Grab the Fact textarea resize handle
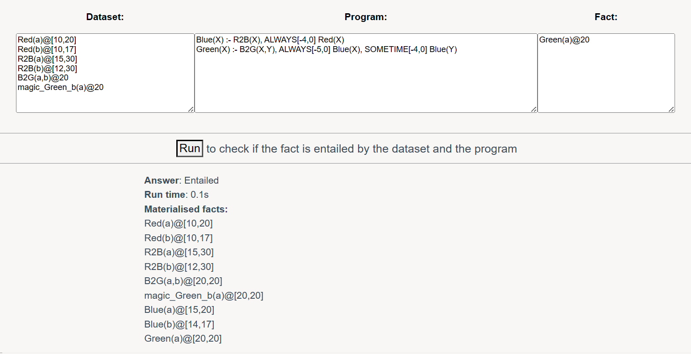Viewport: 691px width, 354px height. tap(671, 109)
